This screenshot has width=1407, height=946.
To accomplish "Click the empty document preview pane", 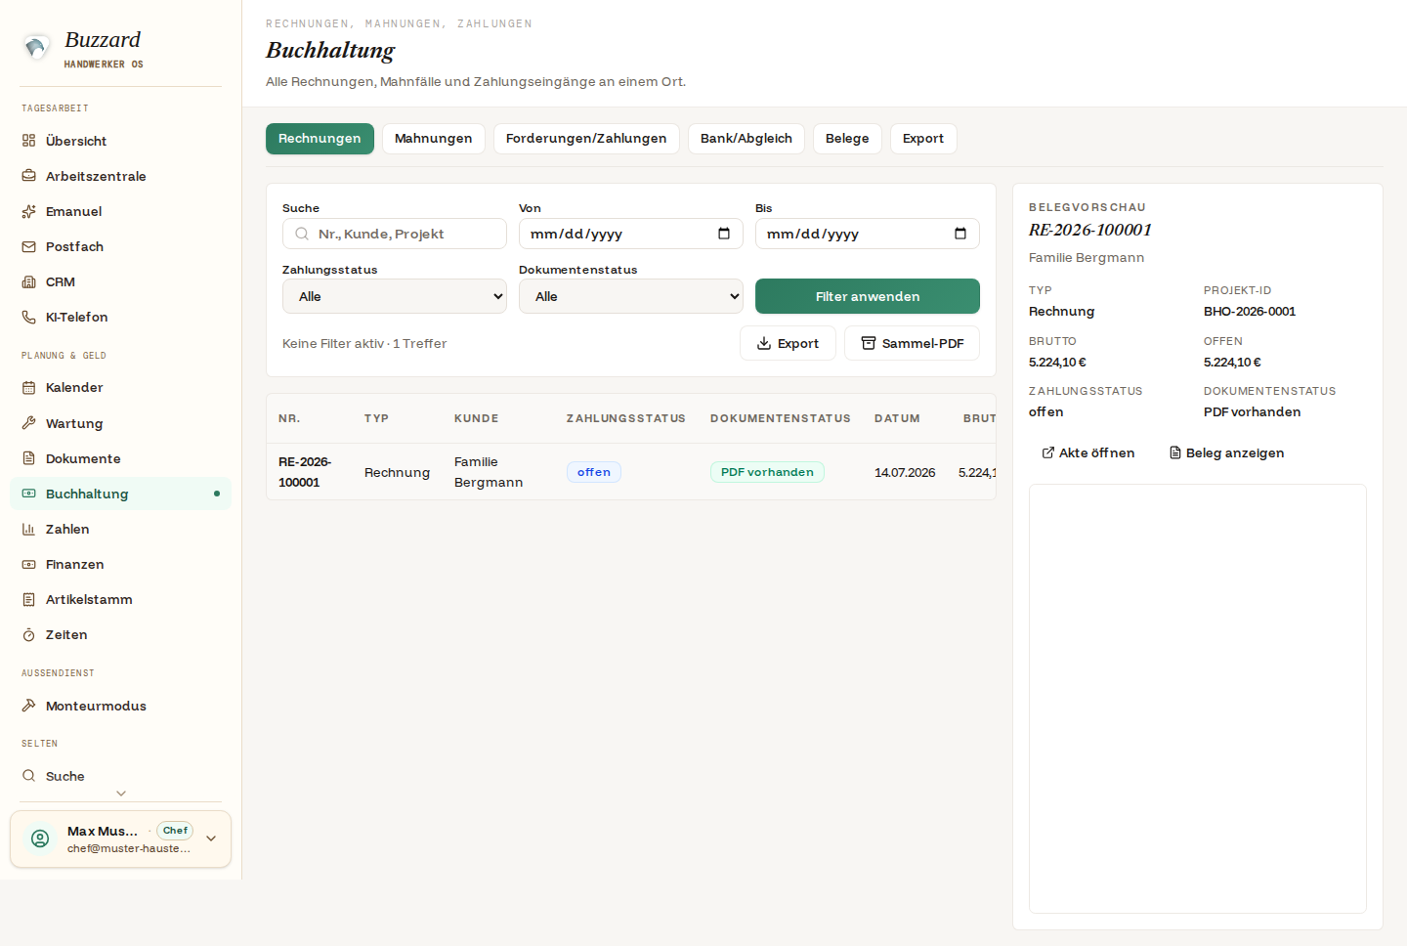I will click(x=1198, y=699).
